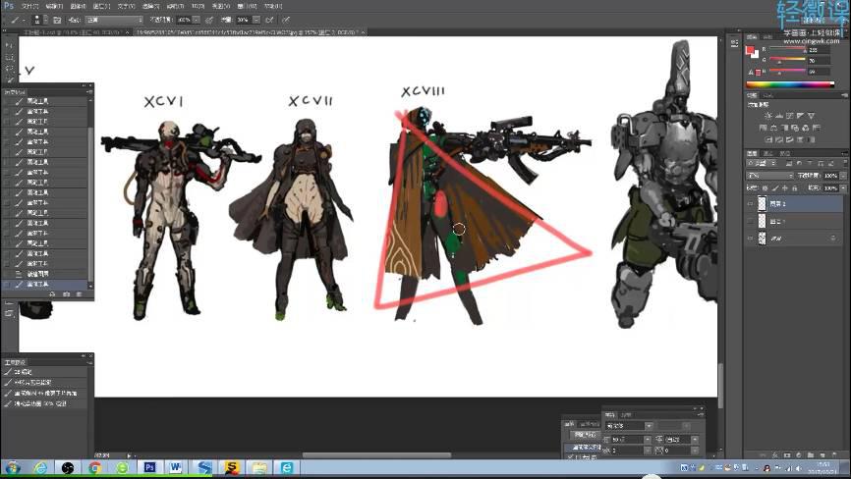Delete layer using the trash icon

[834, 455]
